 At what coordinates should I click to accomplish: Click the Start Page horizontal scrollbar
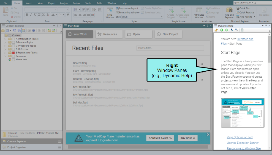coord(138,147)
